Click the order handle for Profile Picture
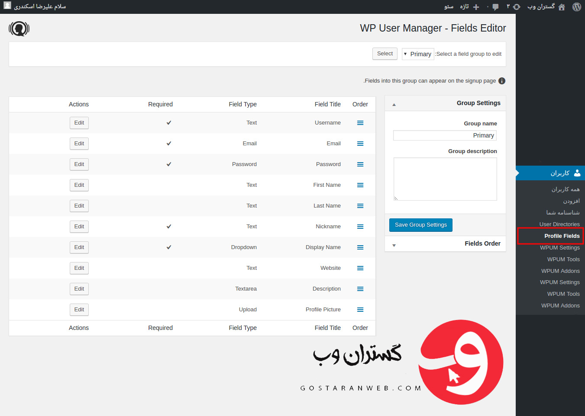The image size is (585, 416). (x=360, y=310)
